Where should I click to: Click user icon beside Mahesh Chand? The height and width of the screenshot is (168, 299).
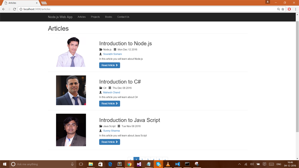100,92
